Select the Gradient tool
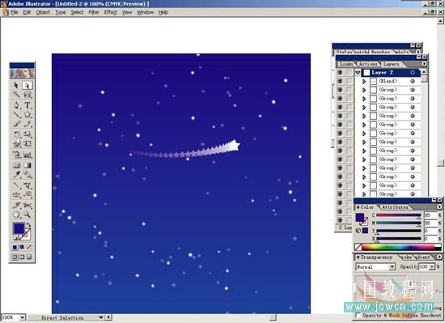 [x=28, y=165]
